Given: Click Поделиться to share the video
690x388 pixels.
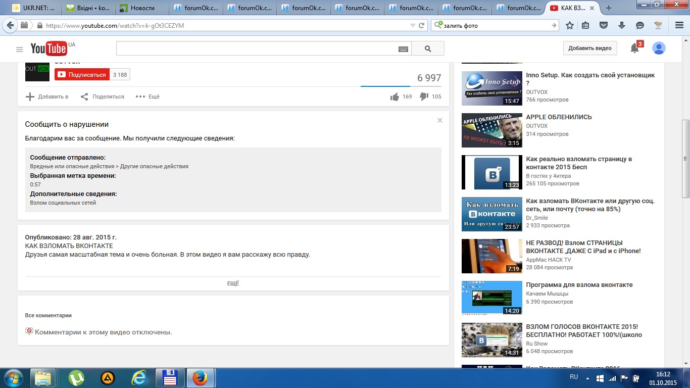Looking at the screenshot, I should [103, 96].
